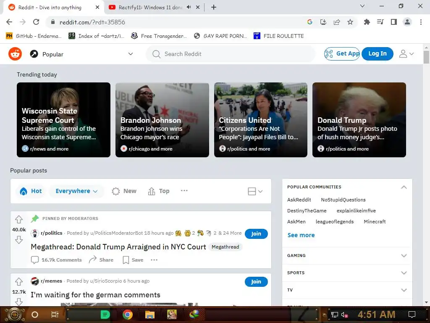Image resolution: width=430 pixels, height=323 pixels.
Task: Open the Popular feed dropdown
Action: point(81,54)
